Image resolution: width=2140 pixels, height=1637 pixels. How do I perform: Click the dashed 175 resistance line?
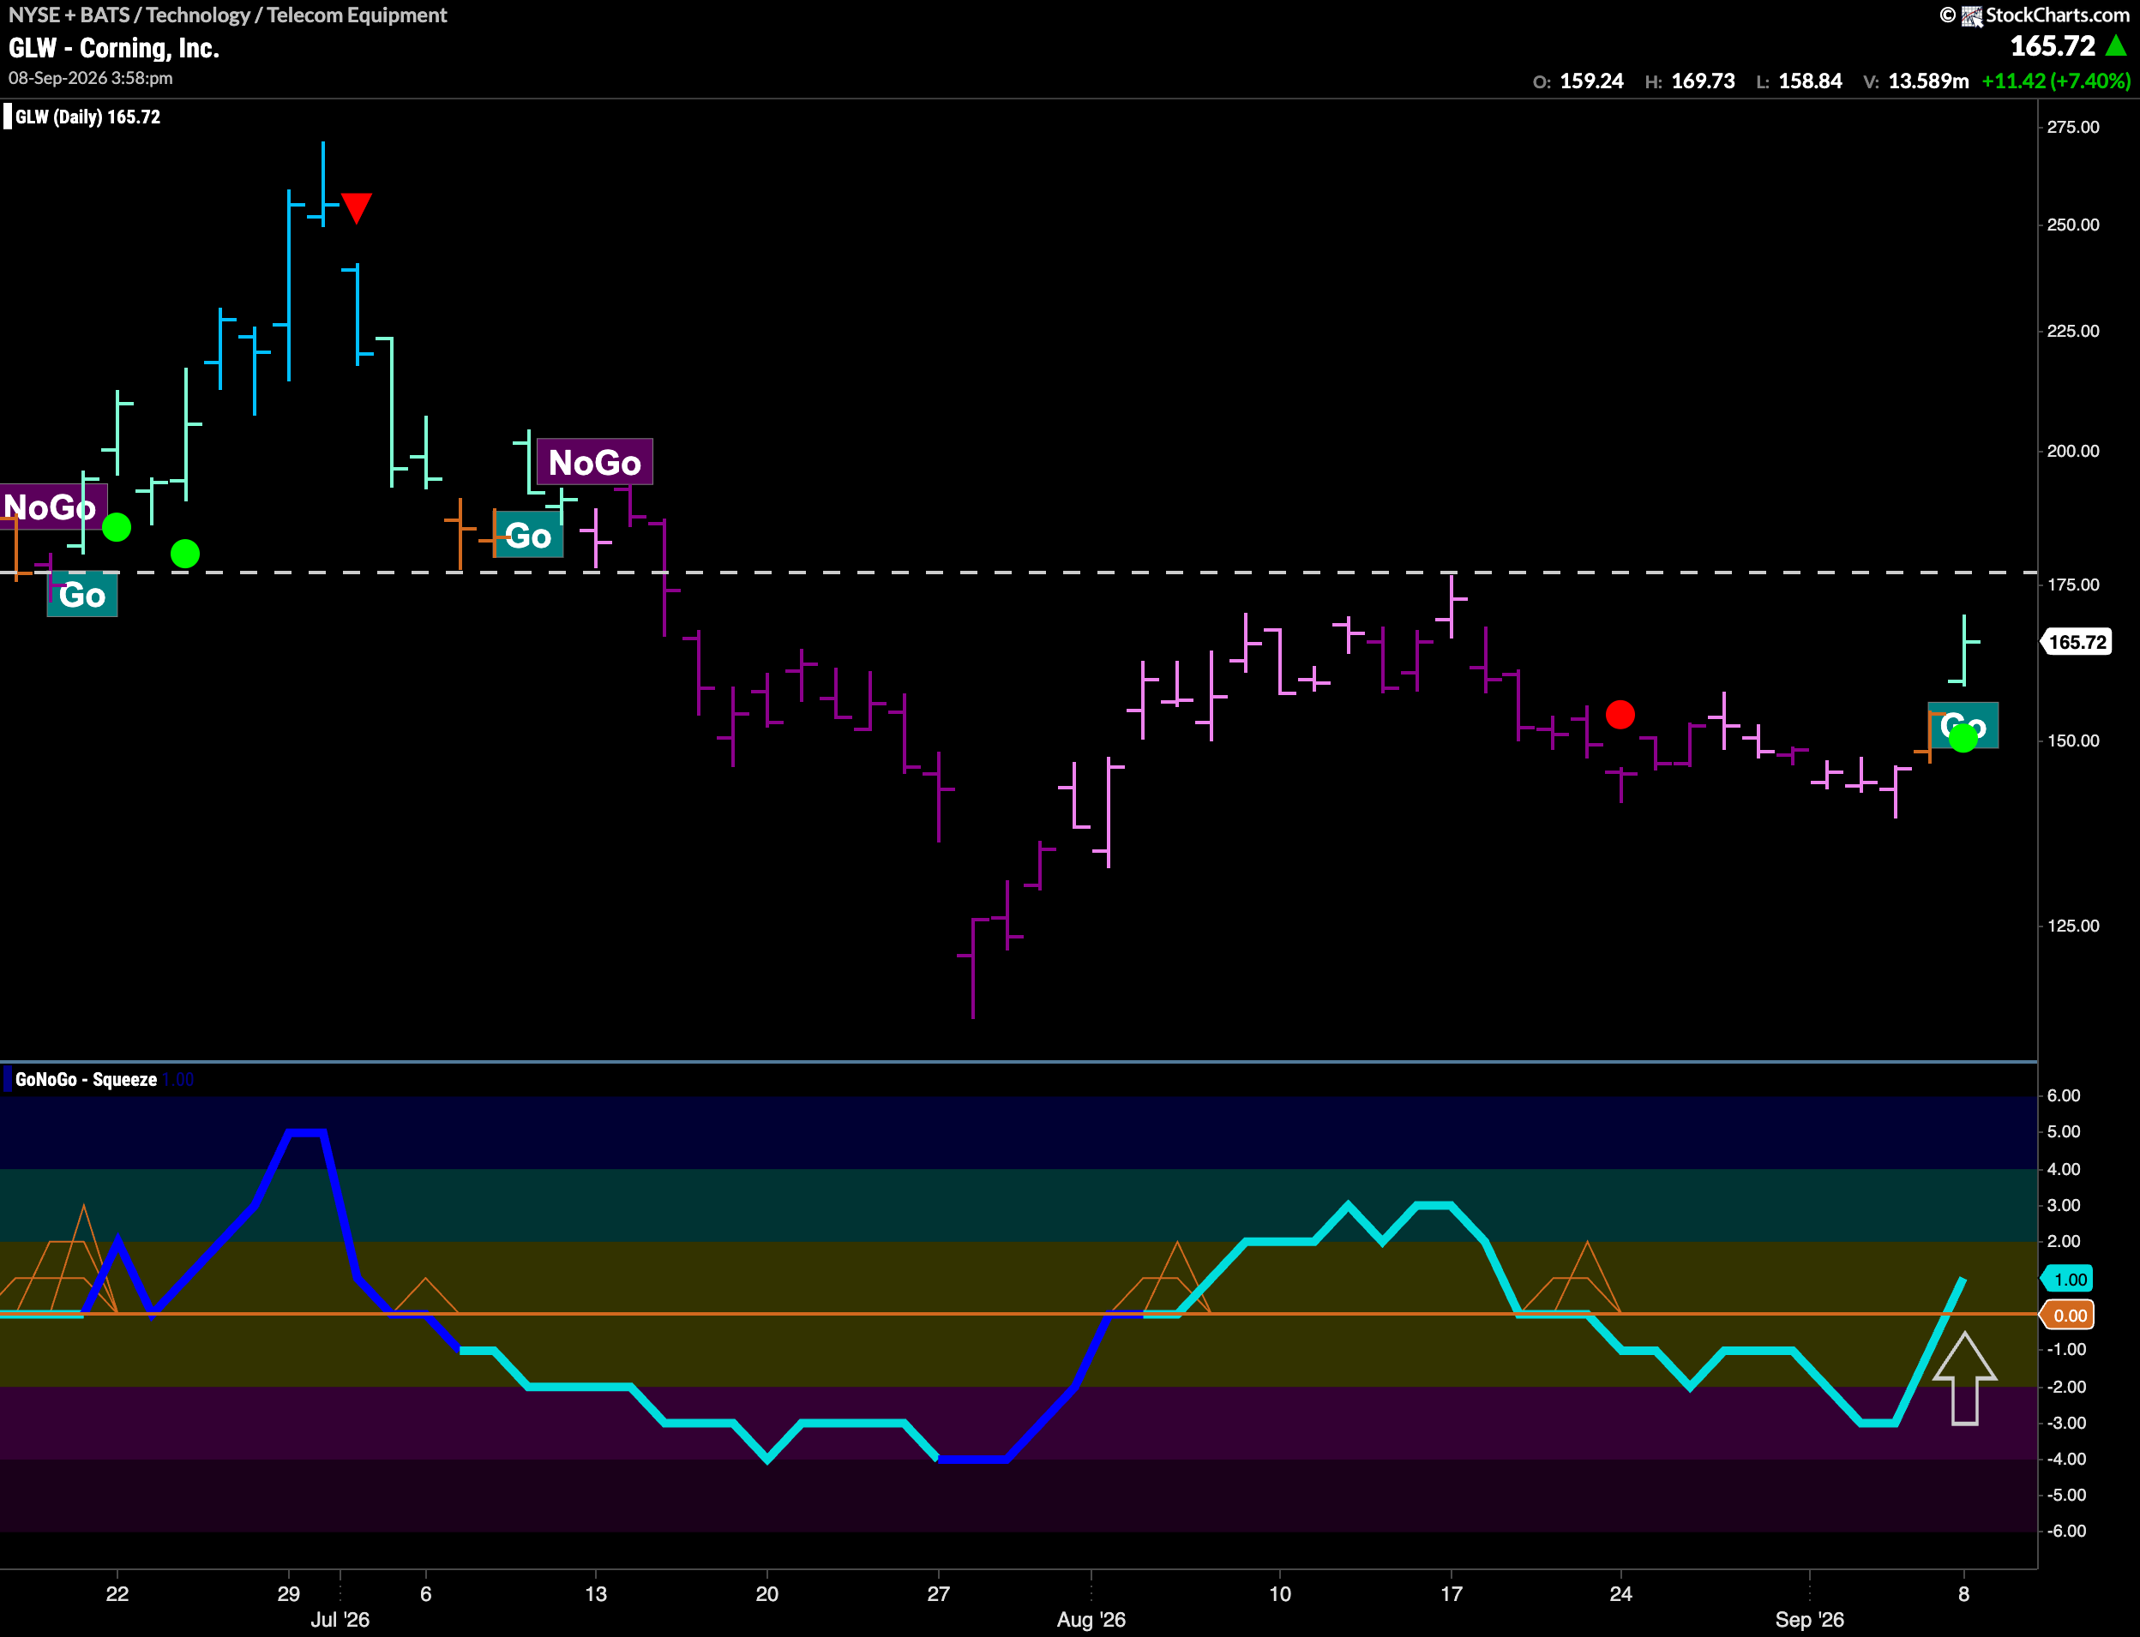pos(1019,572)
